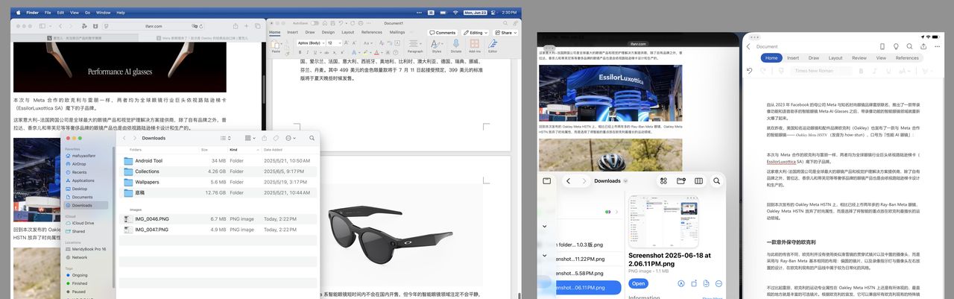This screenshot has width=954, height=299.
Task: Click column view icon in iPad Files toolbar
Action: 698,180
